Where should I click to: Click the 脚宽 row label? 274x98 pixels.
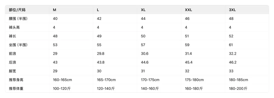click(12, 71)
